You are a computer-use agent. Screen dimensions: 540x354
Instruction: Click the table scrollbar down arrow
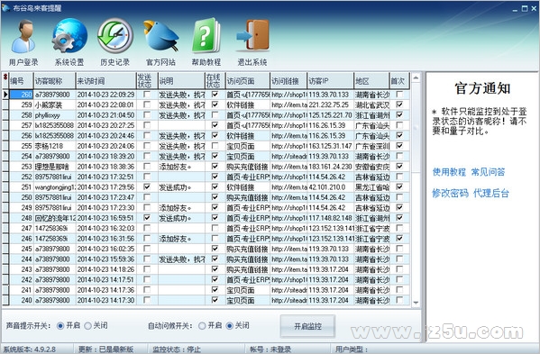point(416,303)
